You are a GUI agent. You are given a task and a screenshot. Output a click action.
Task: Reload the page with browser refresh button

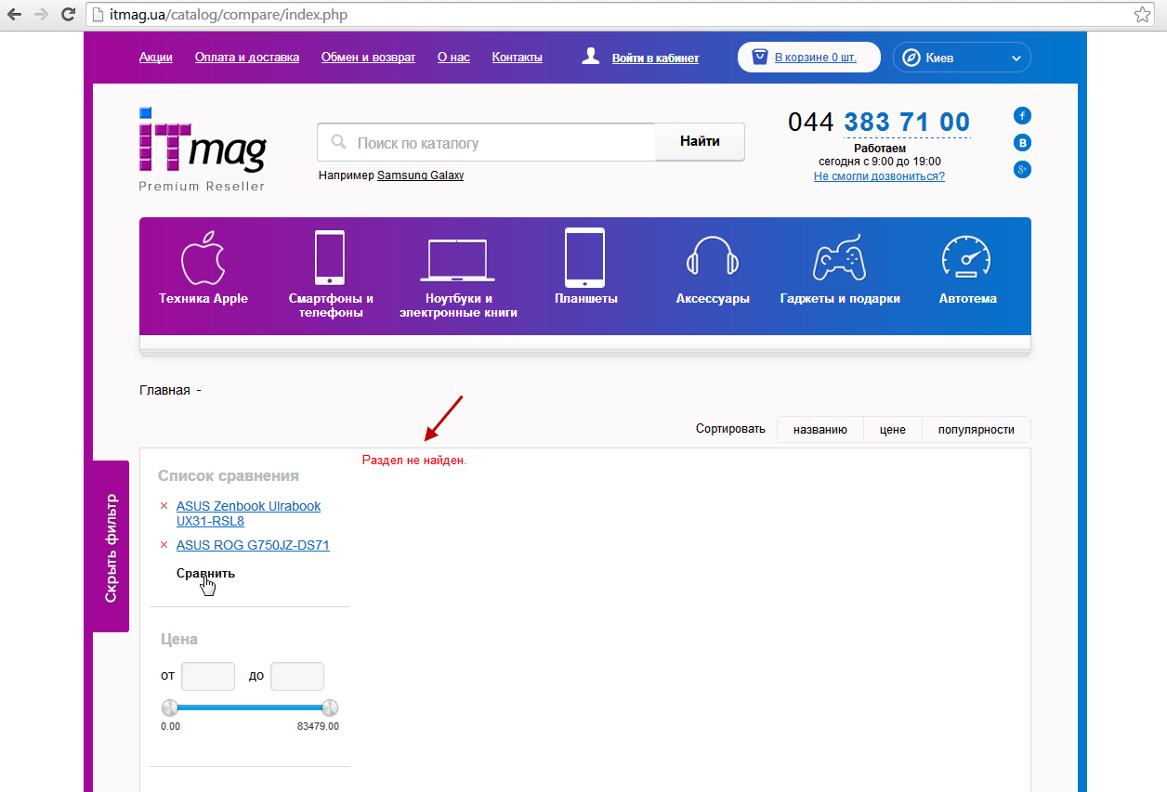[68, 15]
